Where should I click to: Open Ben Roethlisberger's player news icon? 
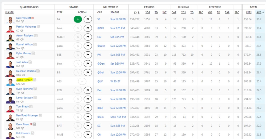coord(40,115)
